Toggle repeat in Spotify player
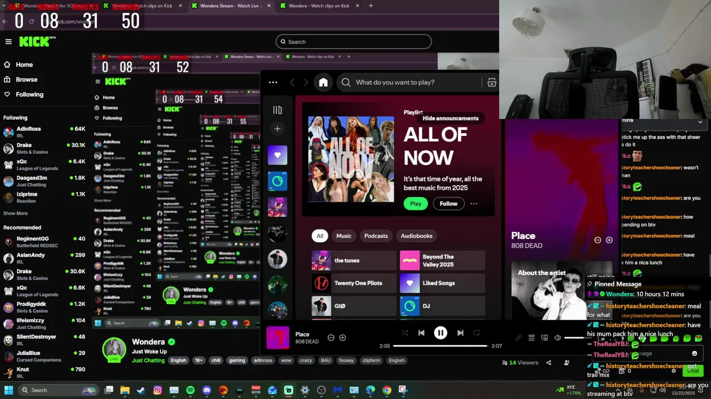 477,333
